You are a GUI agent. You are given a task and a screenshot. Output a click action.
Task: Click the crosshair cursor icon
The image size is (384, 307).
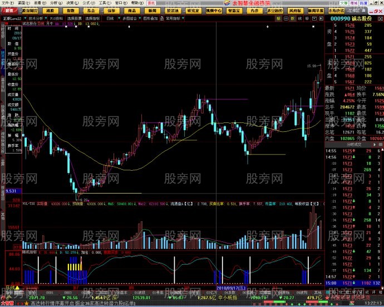(x=285, y=18)
